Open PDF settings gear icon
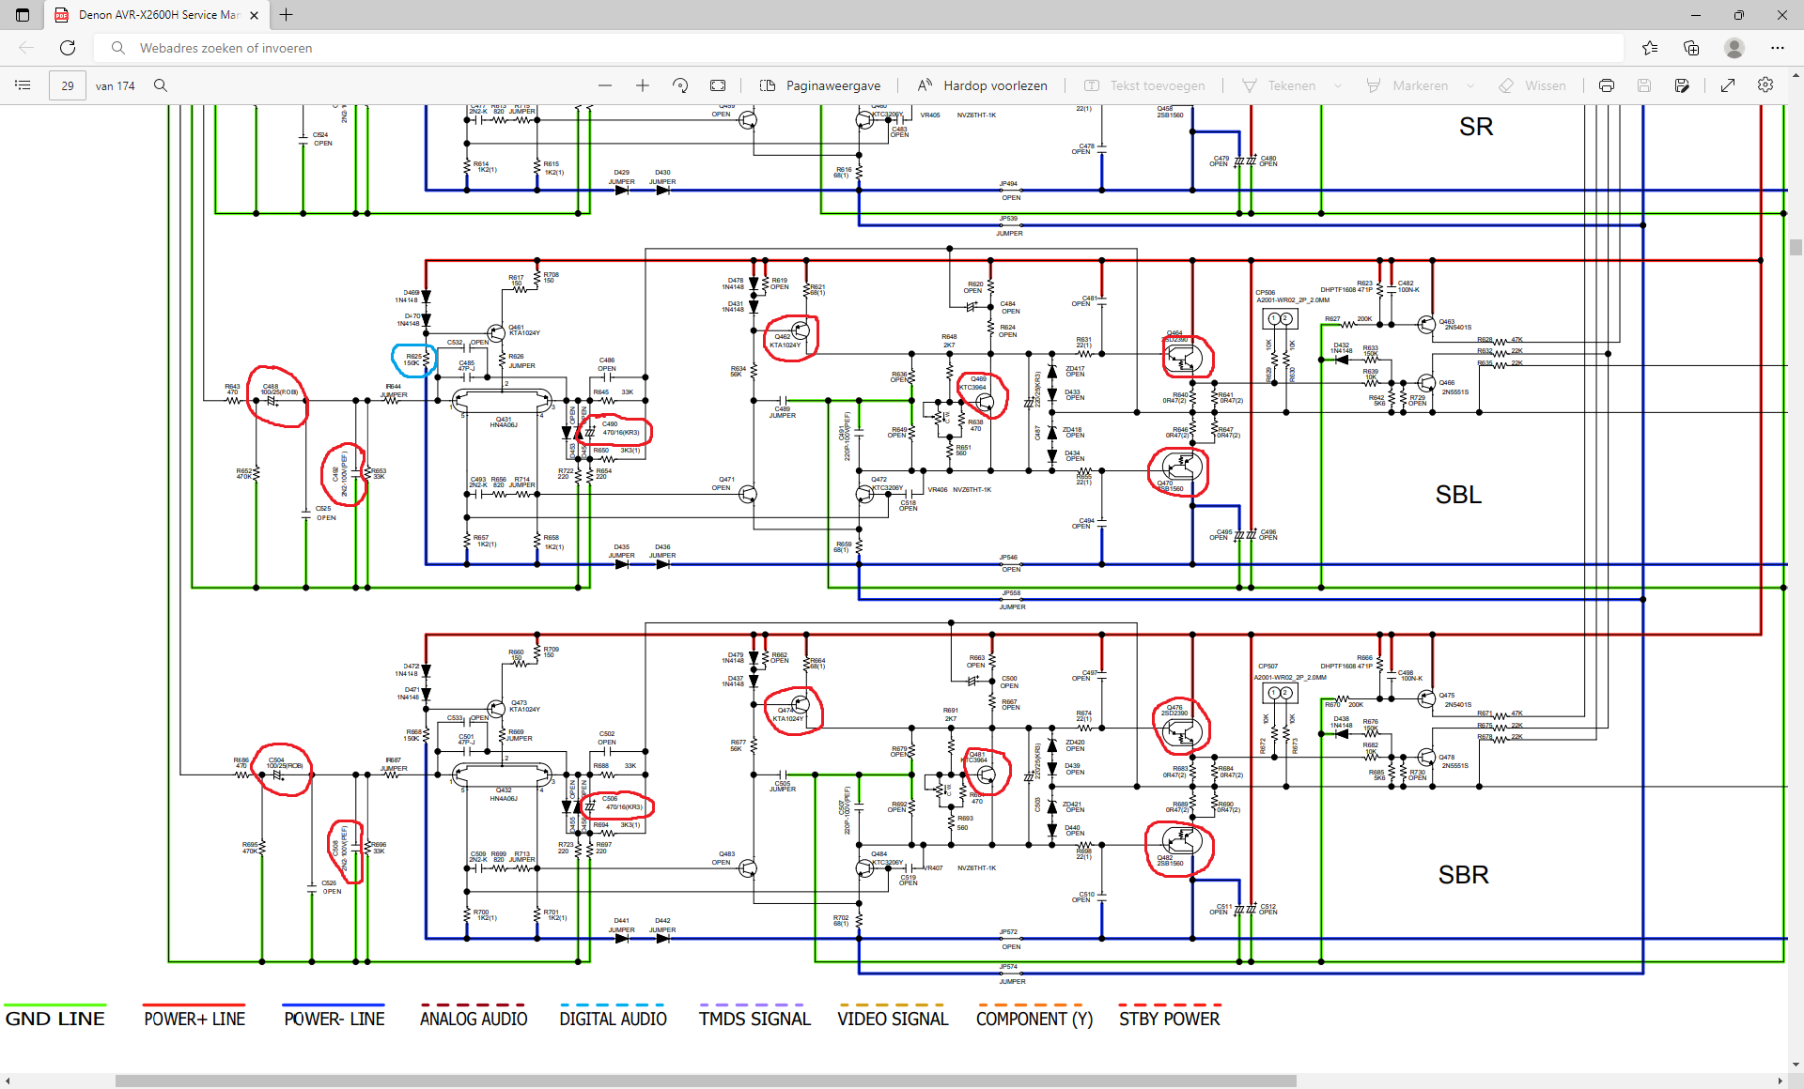This screenshot has width=1804, height=1089. click(x=1765, y=85)
